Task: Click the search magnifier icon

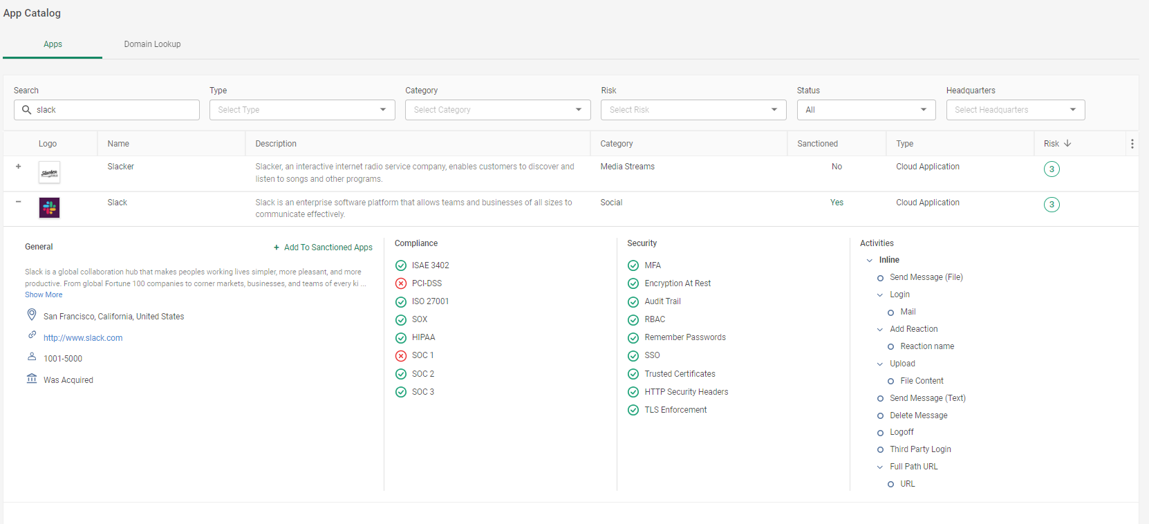Action: click(x=27, y=110)
